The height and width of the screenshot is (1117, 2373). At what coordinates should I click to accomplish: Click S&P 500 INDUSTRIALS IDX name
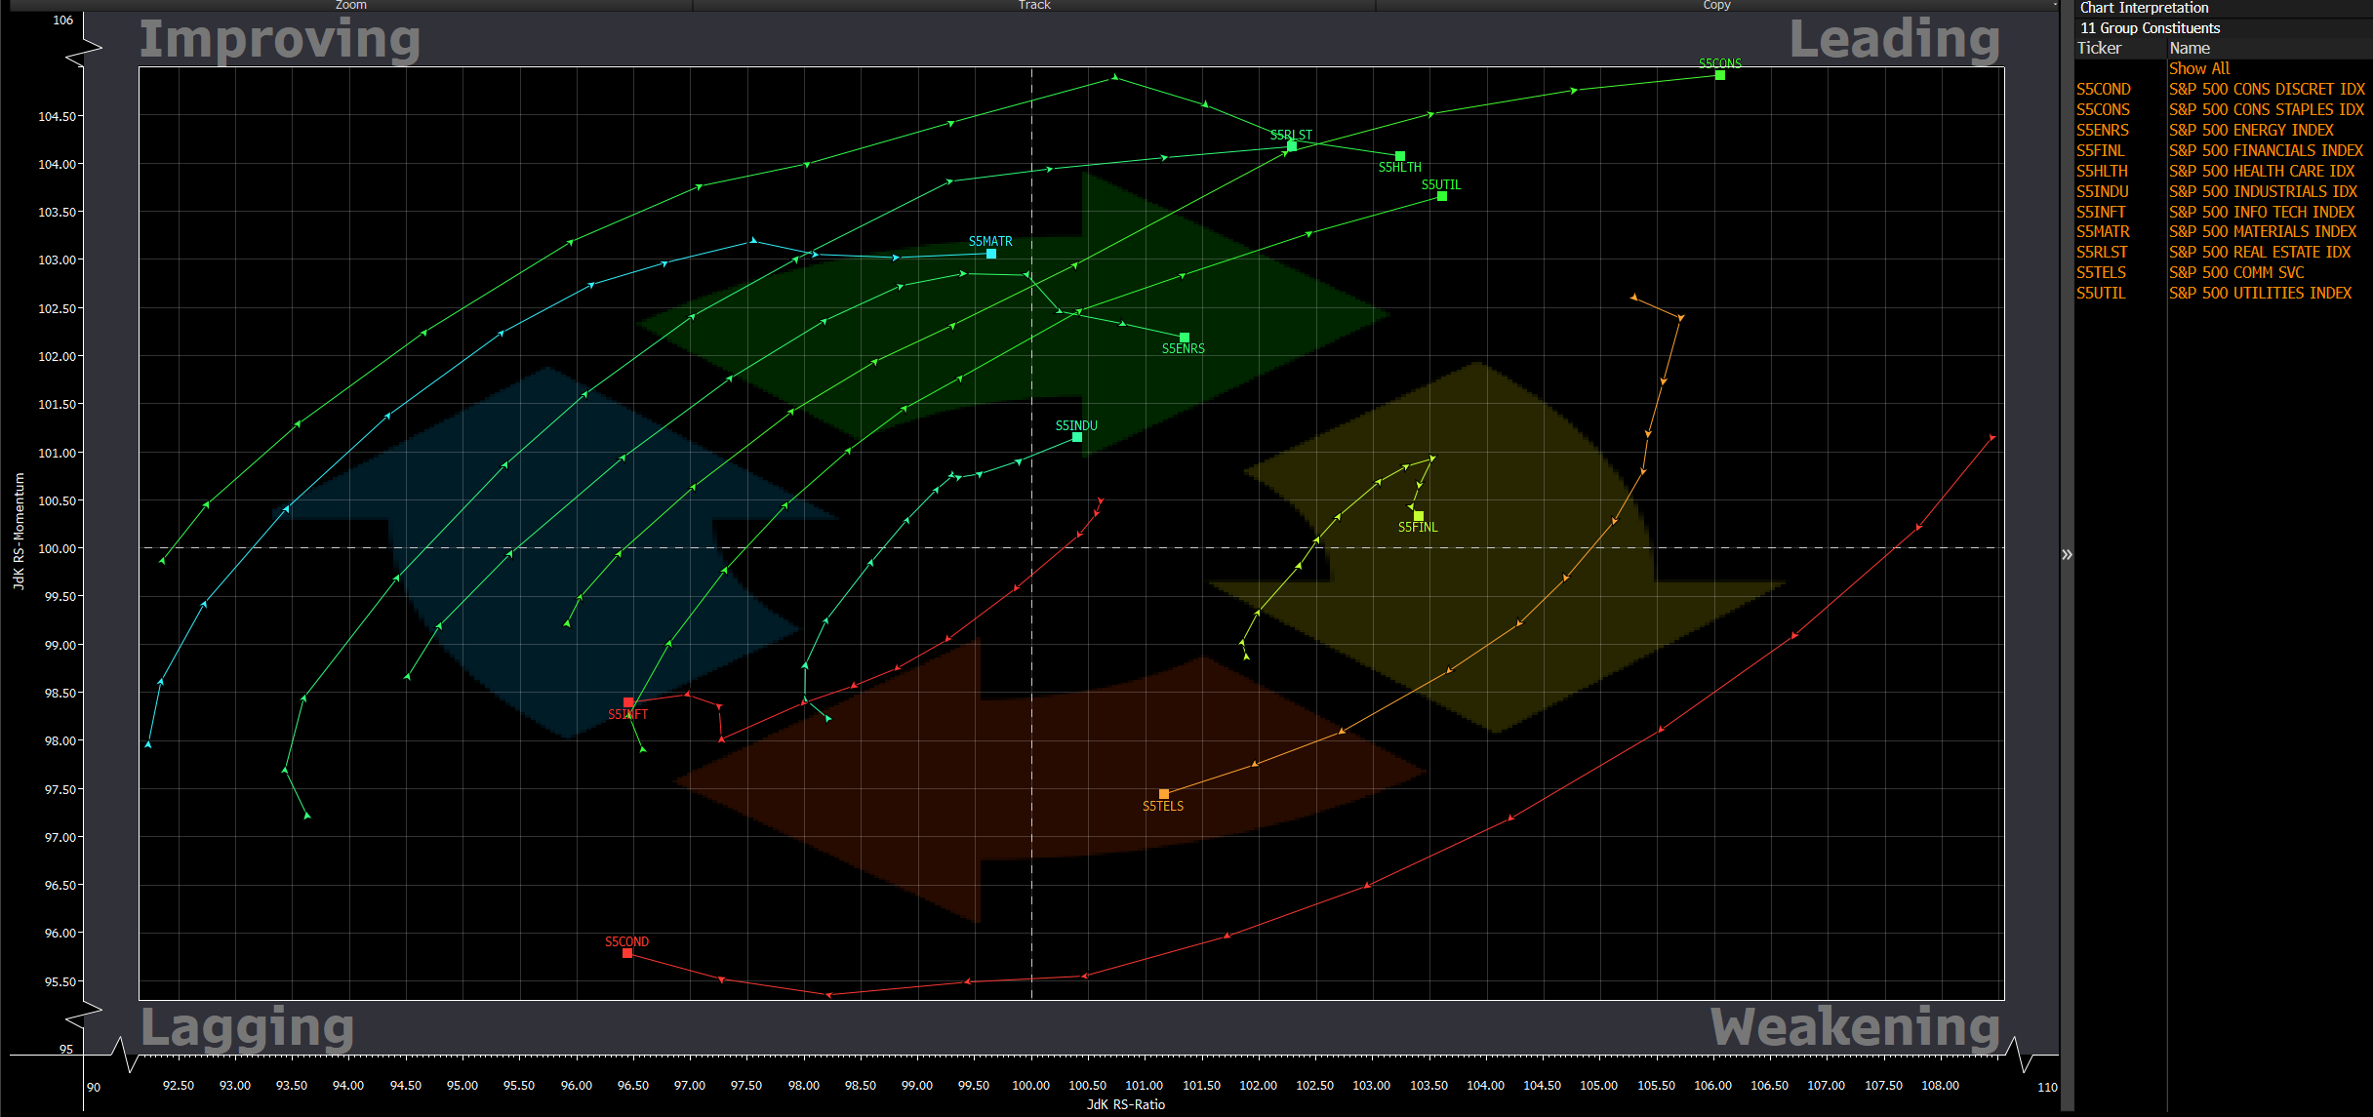(2263, 191)
